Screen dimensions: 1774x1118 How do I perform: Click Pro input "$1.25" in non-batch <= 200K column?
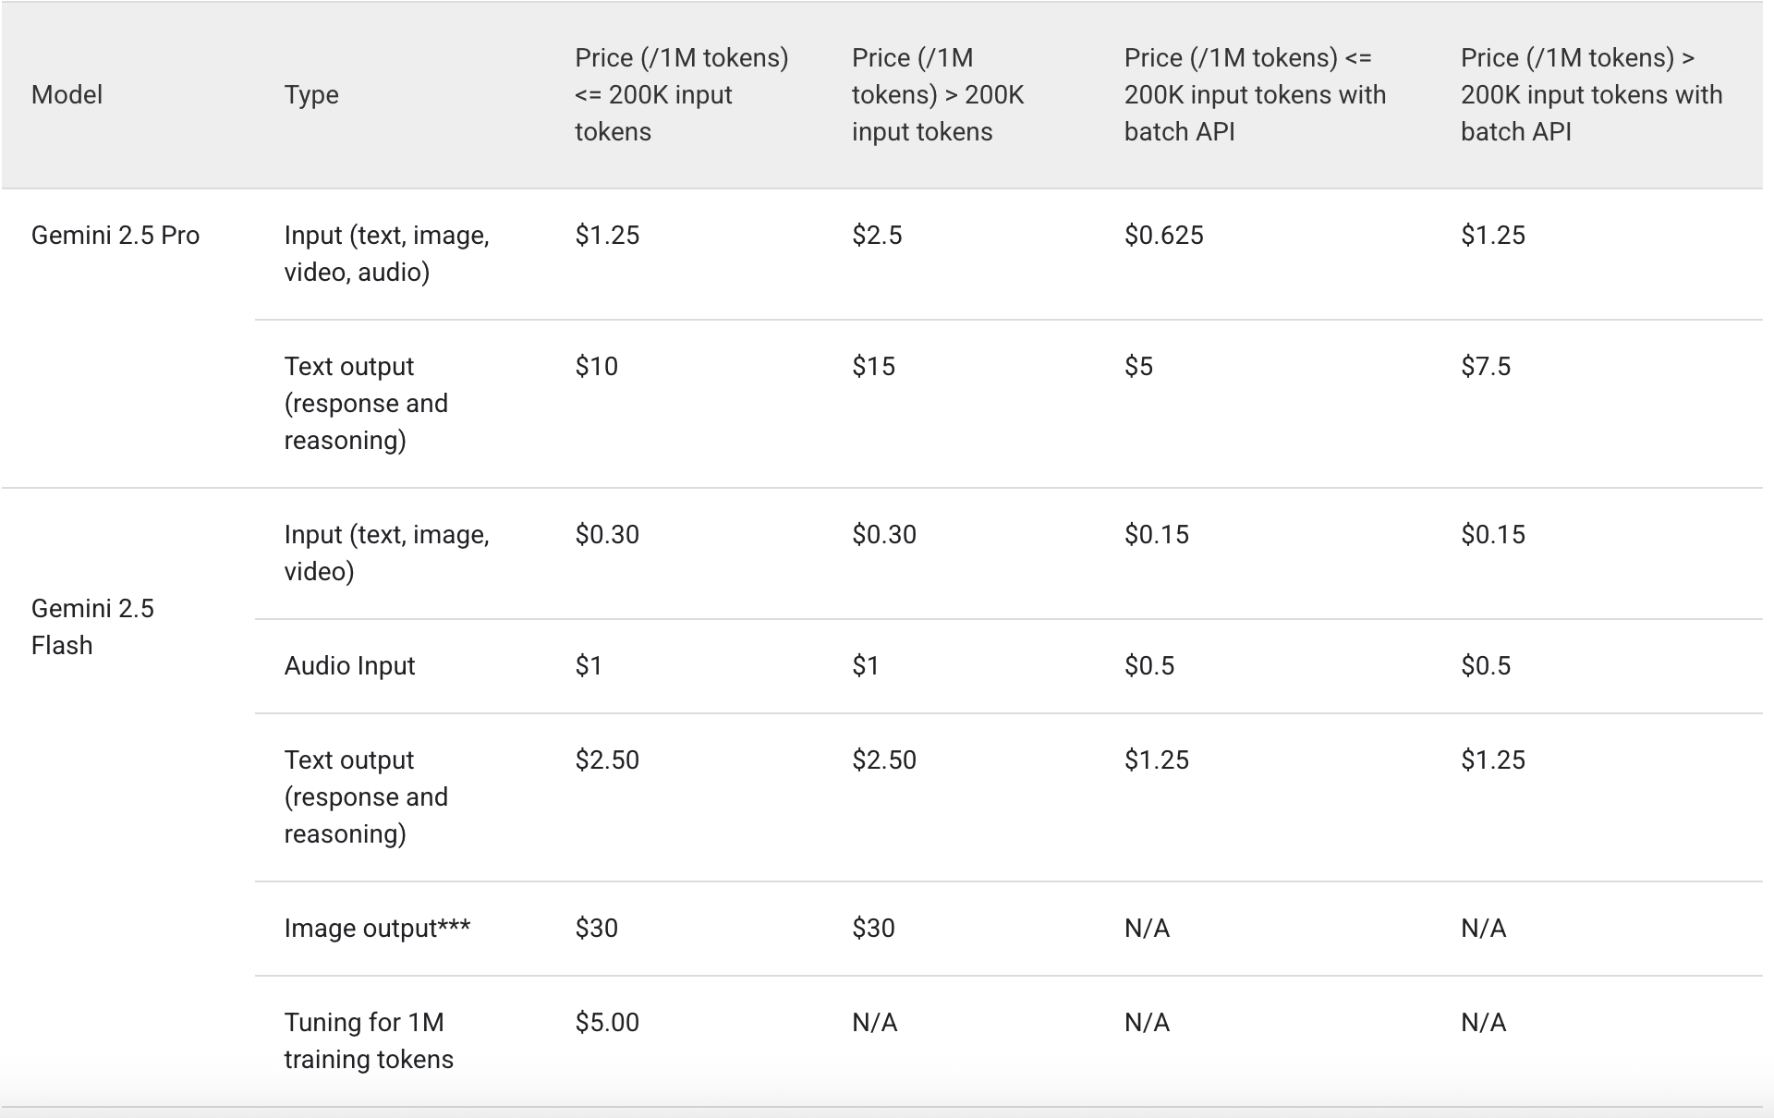607,236
